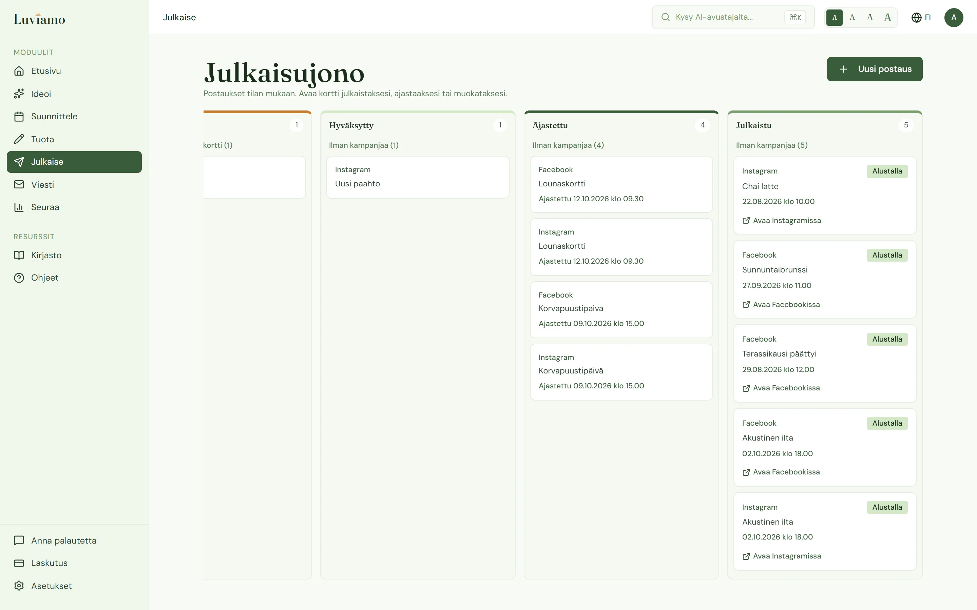Click the Hyväksytty column heading
The image size is (977, 610).
tap(351, 125)
